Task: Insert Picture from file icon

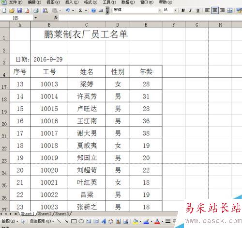Action: point(126,221)
